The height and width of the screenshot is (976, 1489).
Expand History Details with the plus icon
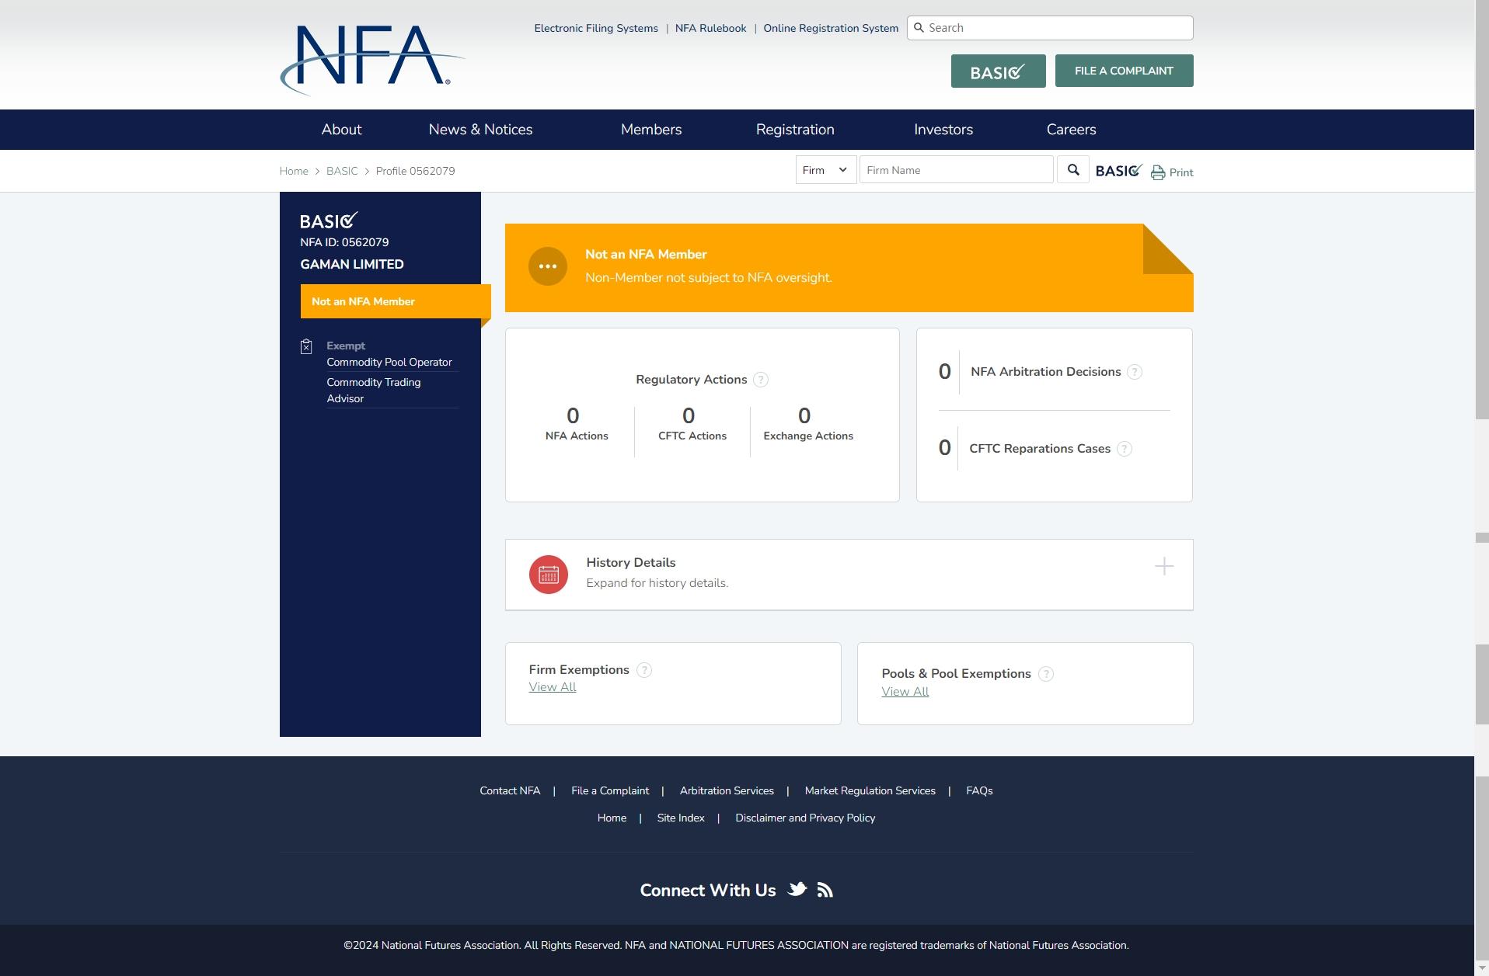click(x=1164, y=567)
